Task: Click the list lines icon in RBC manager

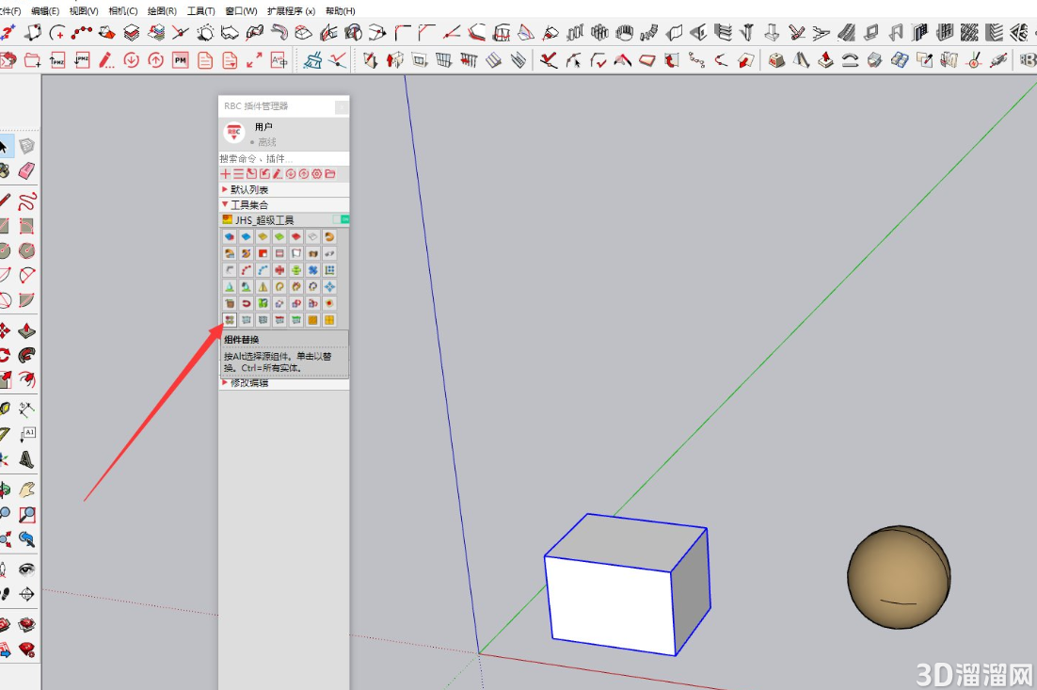Action: 238,174
